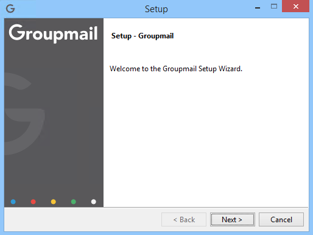Click the "Setup - Groupmail" heading text
This screenshot has height=235, width=313.
pos(142,36)
